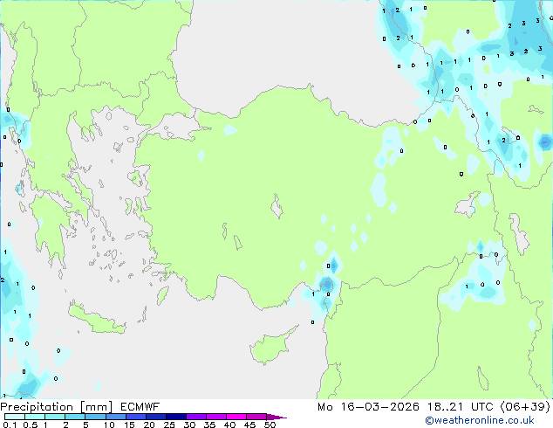Pick legend swatch between 1 and 2
Image resolution: width=553 pixels, height=428 pixels.
pos(55,417)
